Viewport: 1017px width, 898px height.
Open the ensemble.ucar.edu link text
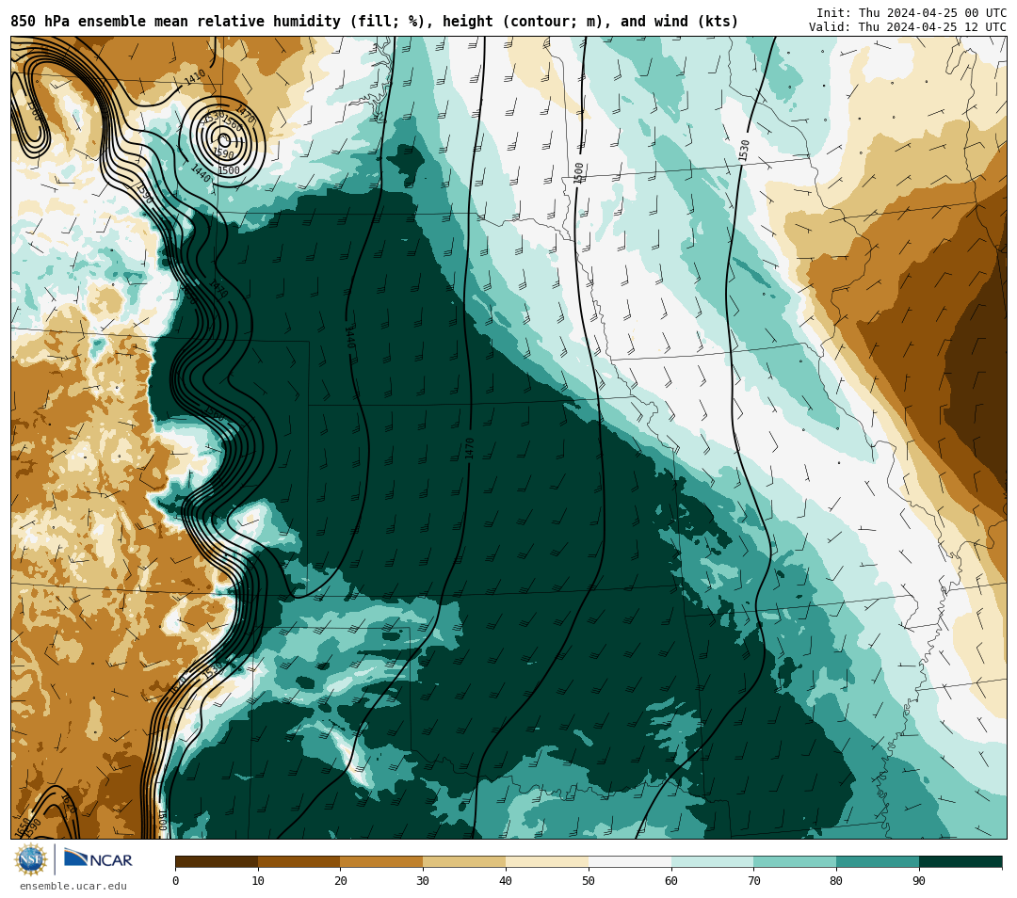pyautogui.click(x=73, y=886)
